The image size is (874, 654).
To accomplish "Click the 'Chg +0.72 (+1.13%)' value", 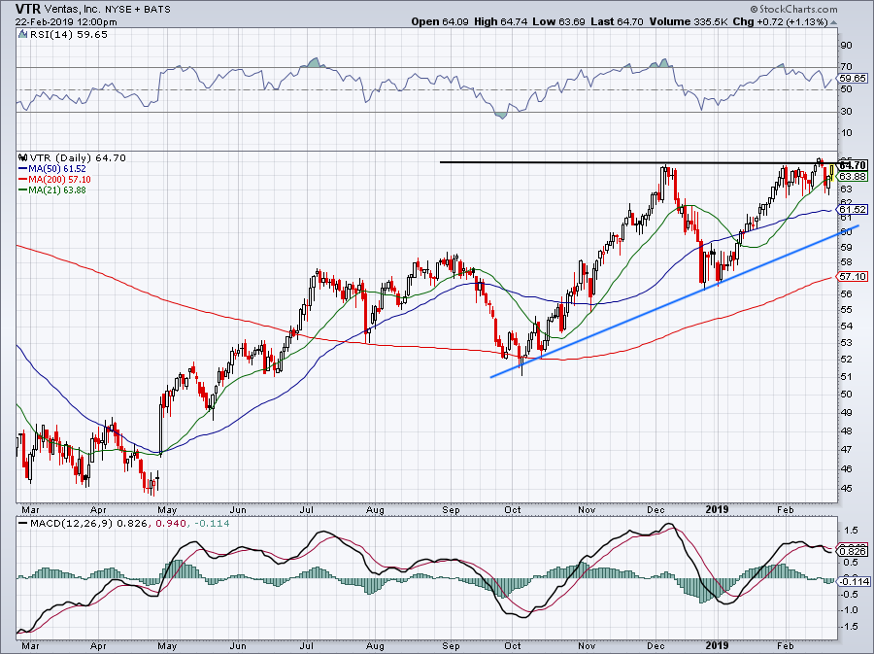I will [781, 21].
